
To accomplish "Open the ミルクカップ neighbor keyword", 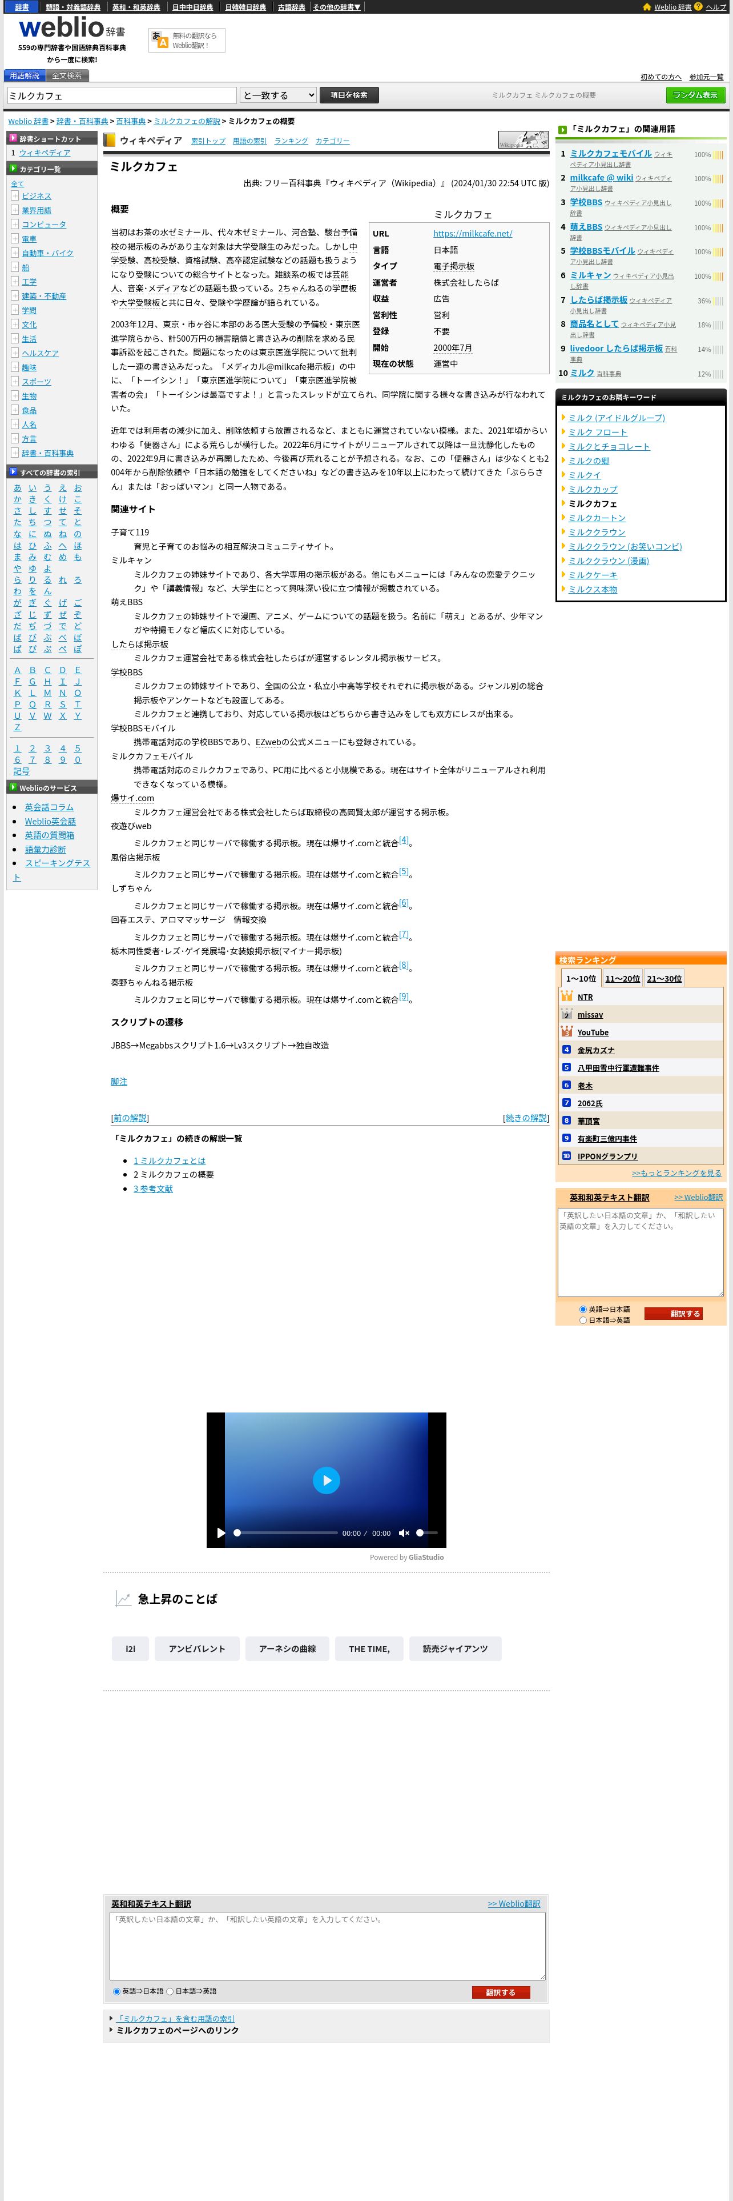I will tap(593, 489).
